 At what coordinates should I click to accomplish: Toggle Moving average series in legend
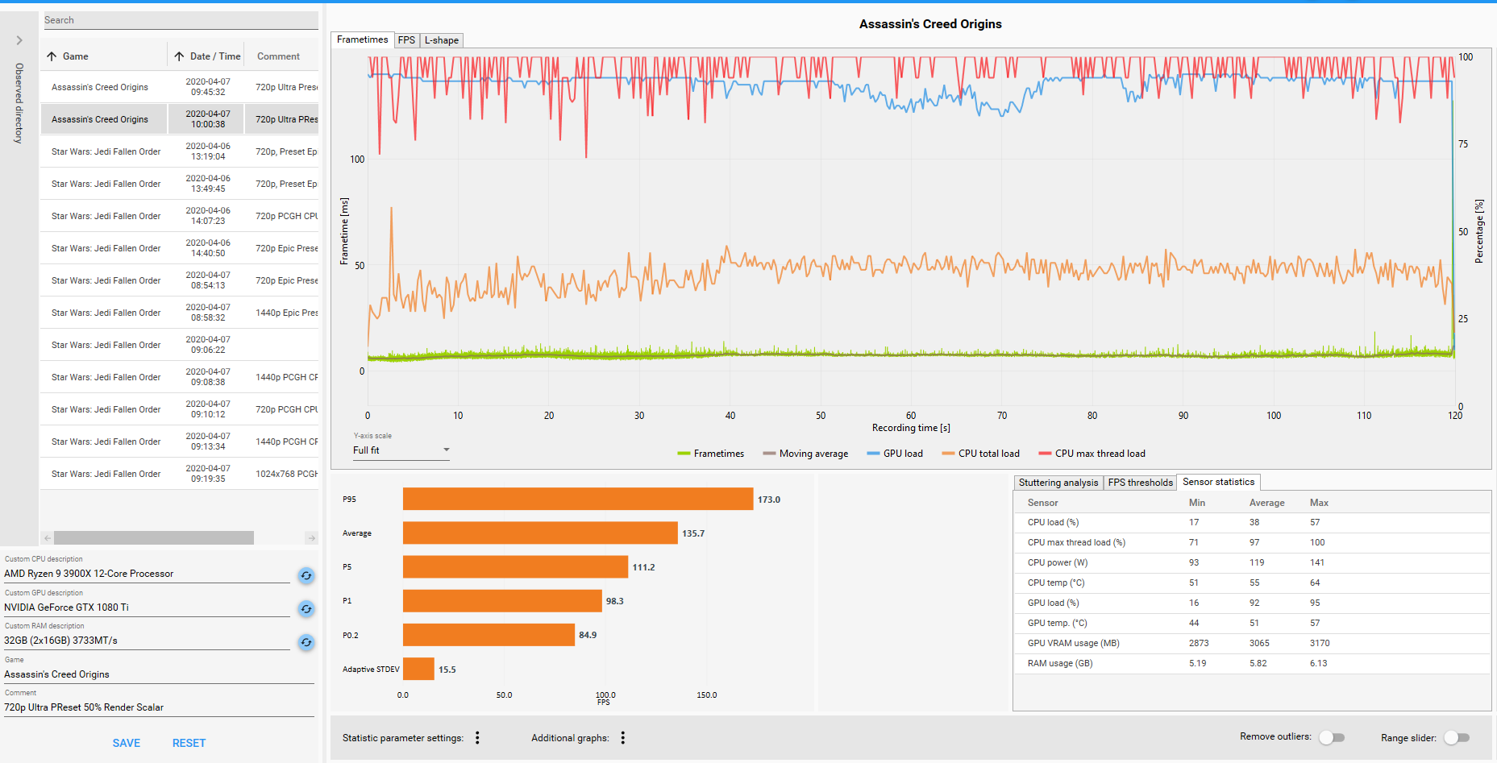coord(805,454)
